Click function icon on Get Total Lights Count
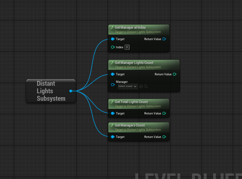This screenshot has height=179, width=242. tap(112, 102)
